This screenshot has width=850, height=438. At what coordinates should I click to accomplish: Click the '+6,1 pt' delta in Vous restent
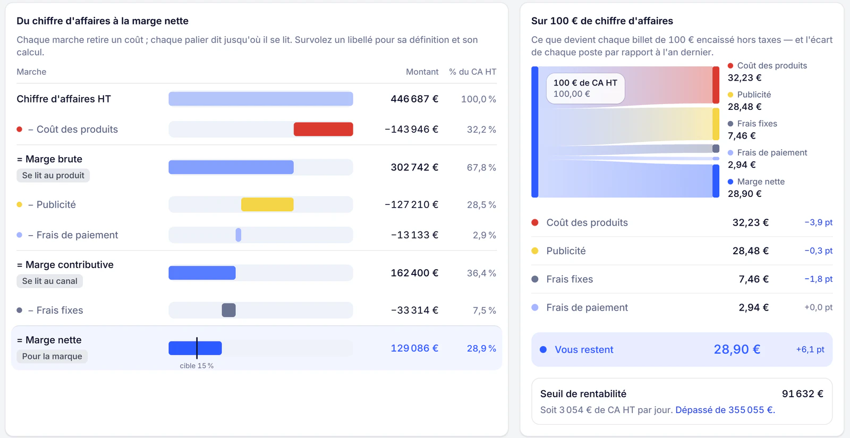[x=810, y=349]
